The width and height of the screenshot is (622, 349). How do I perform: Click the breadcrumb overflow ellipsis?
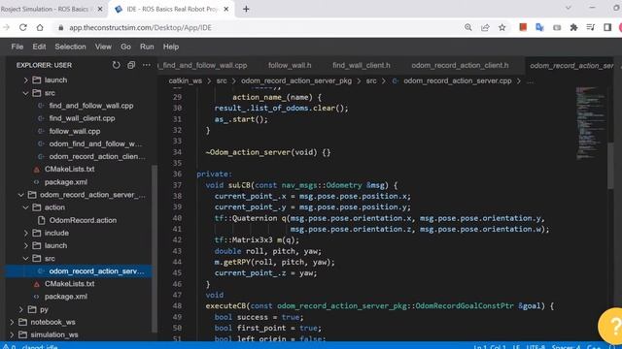tap(530, 81)
